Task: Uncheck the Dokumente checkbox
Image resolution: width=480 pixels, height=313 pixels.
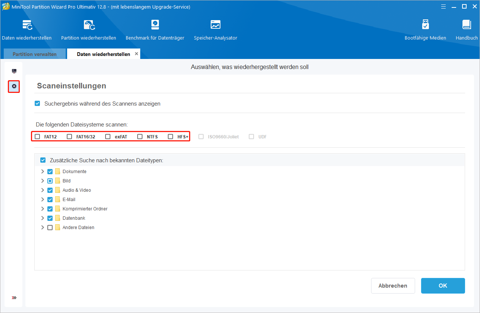Action: coord(50,172)
